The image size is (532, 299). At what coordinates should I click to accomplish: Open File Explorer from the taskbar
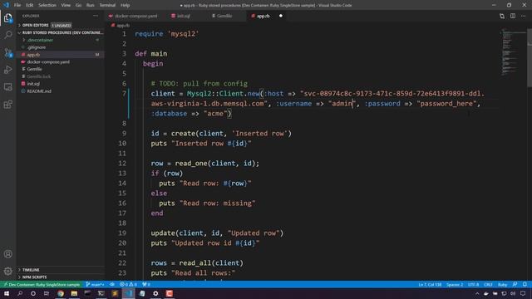click(x=74, y=293)
